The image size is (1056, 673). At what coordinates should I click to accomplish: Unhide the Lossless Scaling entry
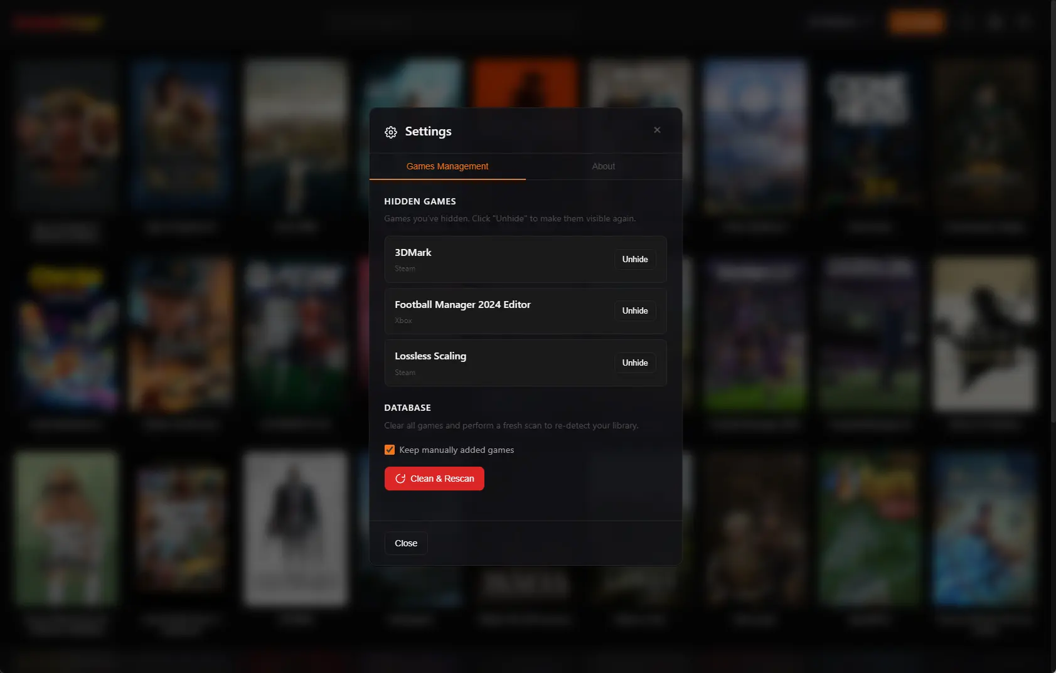click(635, 363)
